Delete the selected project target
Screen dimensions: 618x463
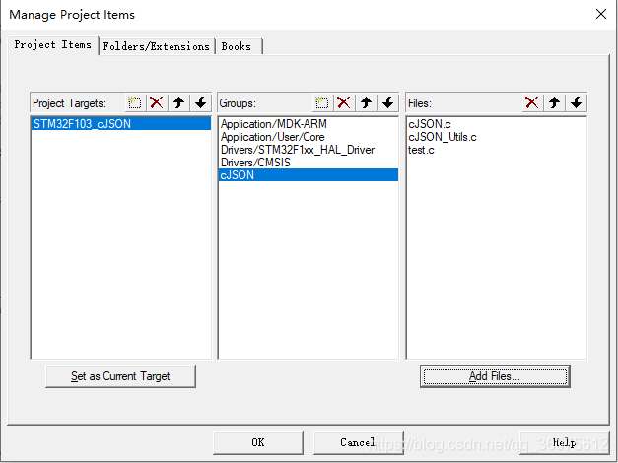coord(157,102)
